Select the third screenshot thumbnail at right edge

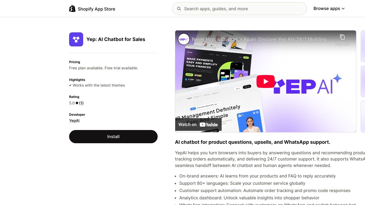[363, 117]
